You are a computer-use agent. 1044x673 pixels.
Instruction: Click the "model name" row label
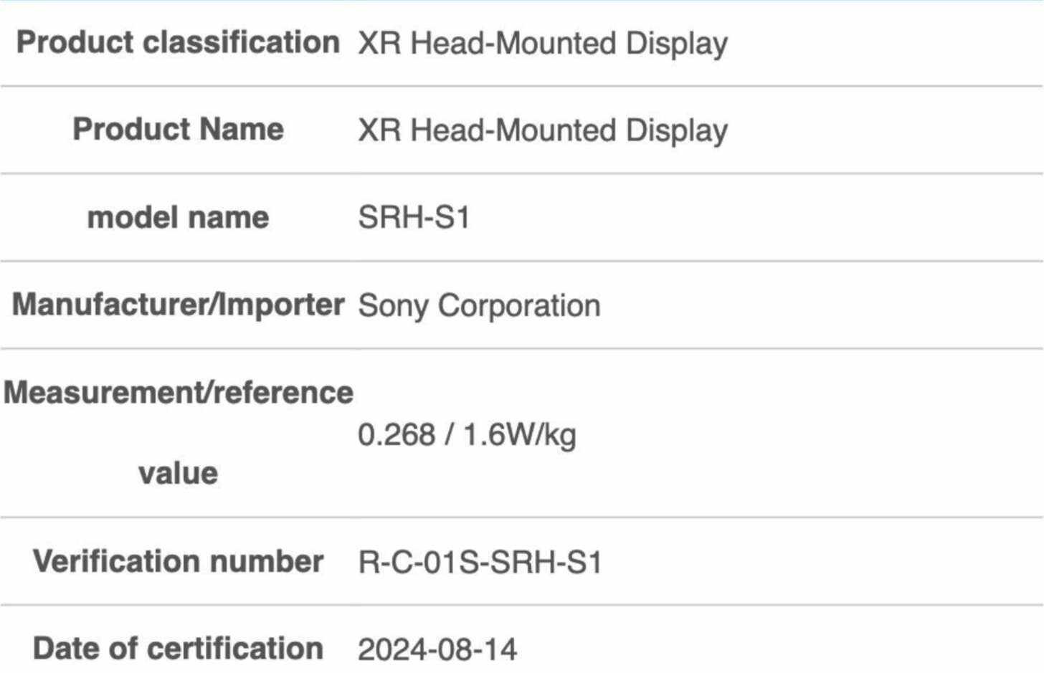pos(178,217)
